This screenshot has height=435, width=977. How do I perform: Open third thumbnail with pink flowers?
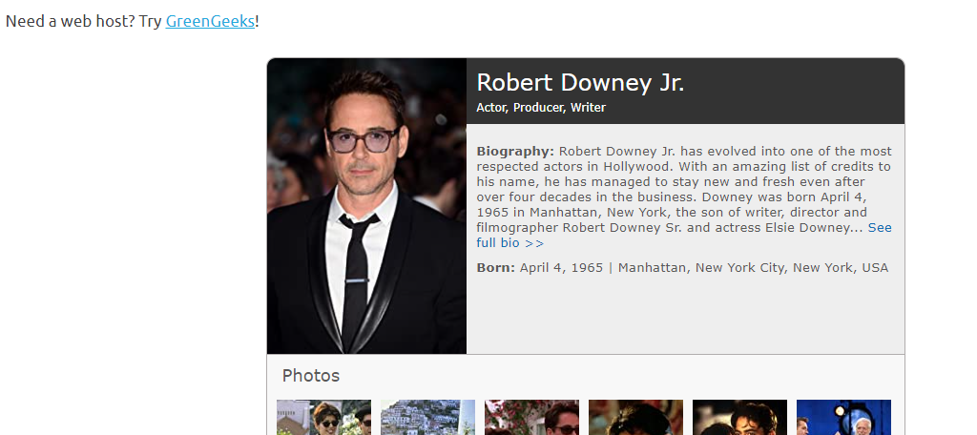532,418
